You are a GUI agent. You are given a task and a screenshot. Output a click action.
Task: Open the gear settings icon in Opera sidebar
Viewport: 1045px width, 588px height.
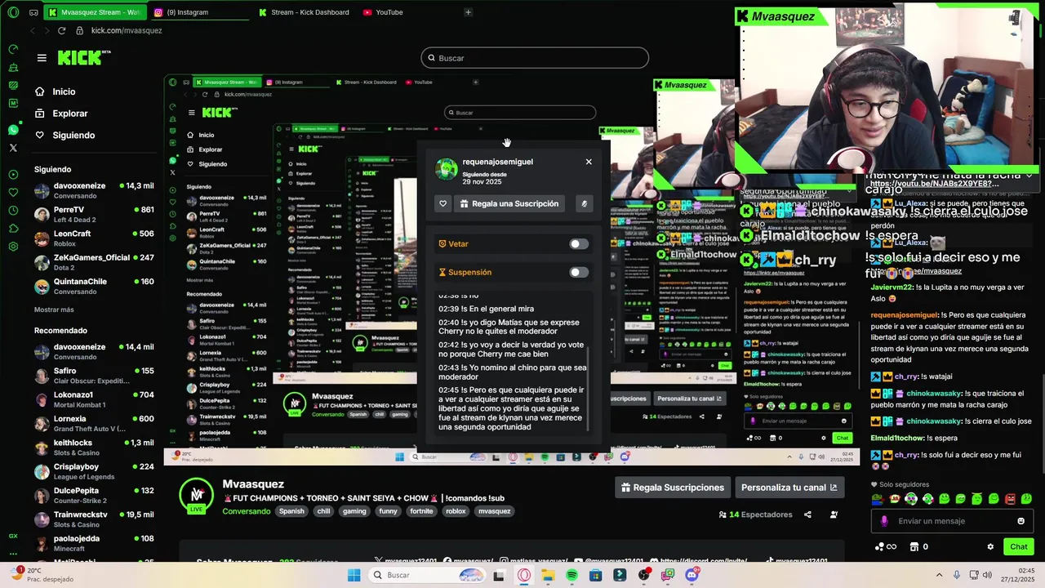(x=13, y=246)
